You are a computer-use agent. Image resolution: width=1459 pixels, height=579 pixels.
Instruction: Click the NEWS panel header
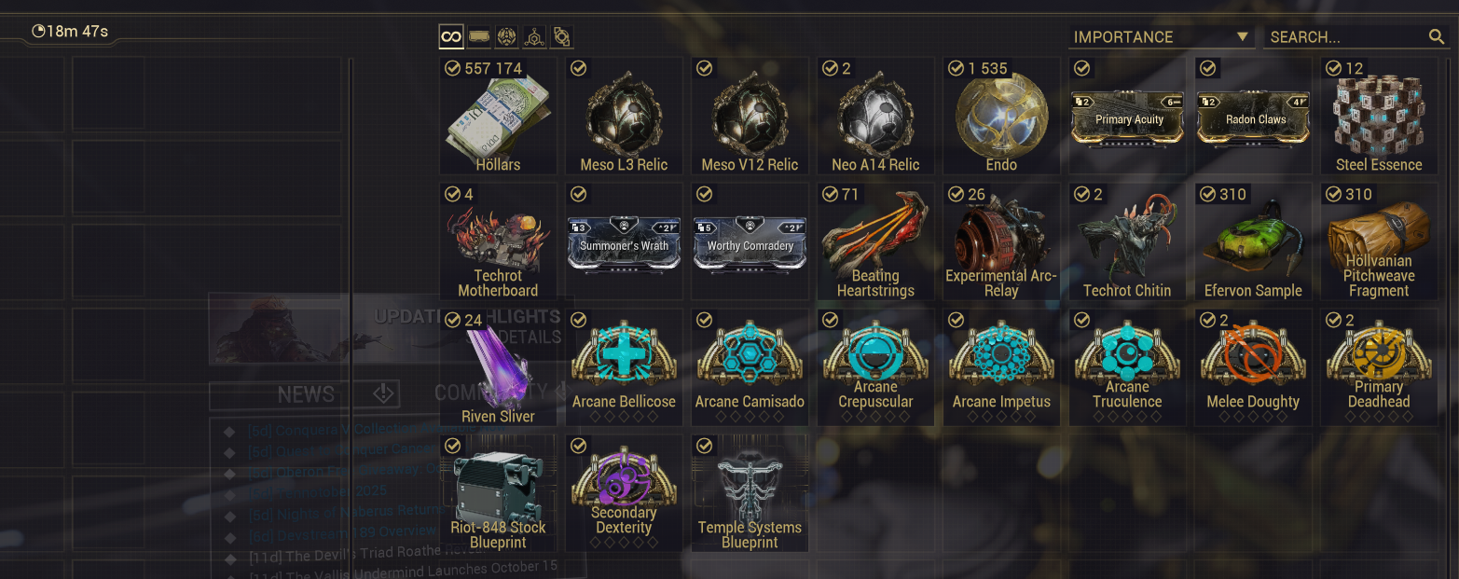coord(305,394)
